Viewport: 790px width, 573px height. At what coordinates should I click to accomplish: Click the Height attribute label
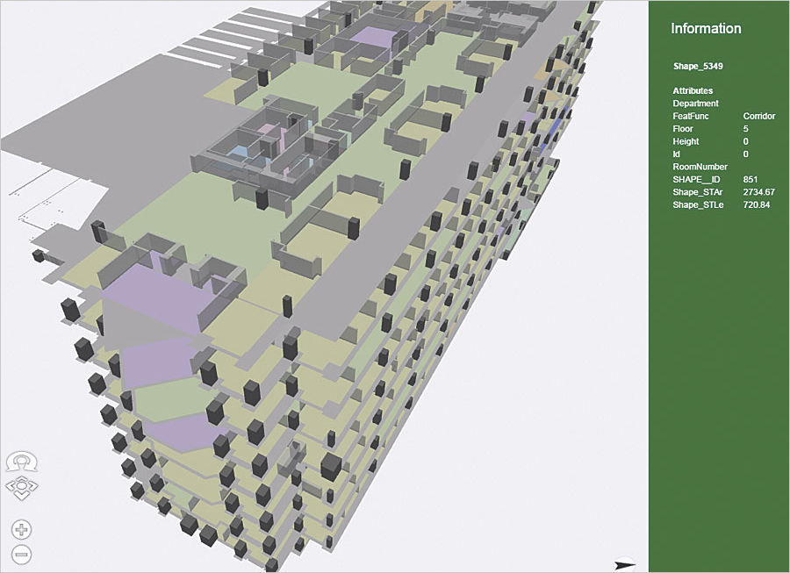pyautogui.click(x=686, y=141)
